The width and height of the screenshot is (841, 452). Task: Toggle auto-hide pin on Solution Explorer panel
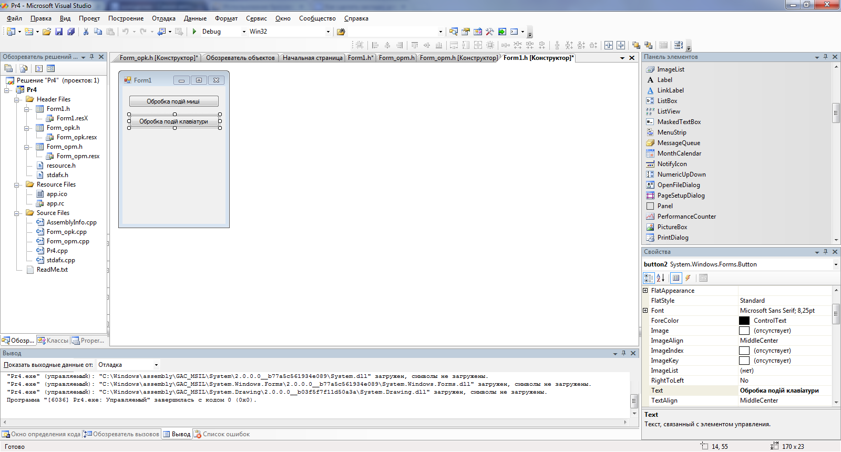click(x=92, y=57)
